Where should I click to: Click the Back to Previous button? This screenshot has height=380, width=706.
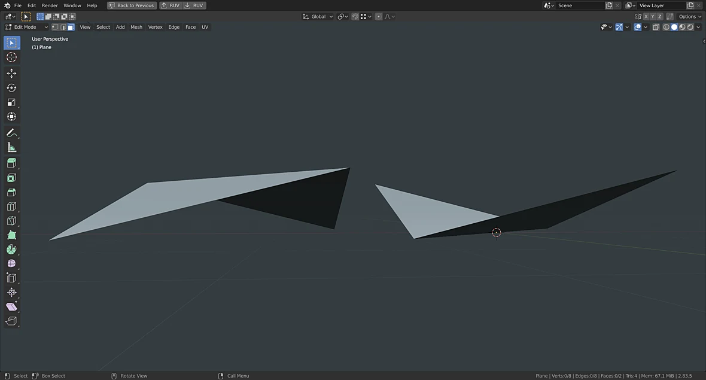(132, 5)
